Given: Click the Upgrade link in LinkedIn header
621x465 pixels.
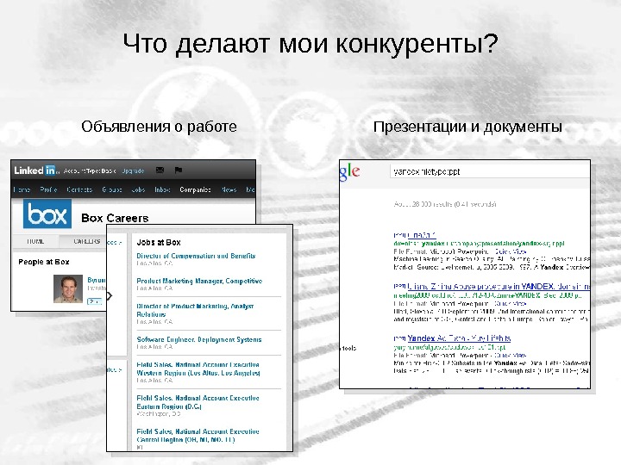Looking at the screenshot, I should (x=133, y=170).
